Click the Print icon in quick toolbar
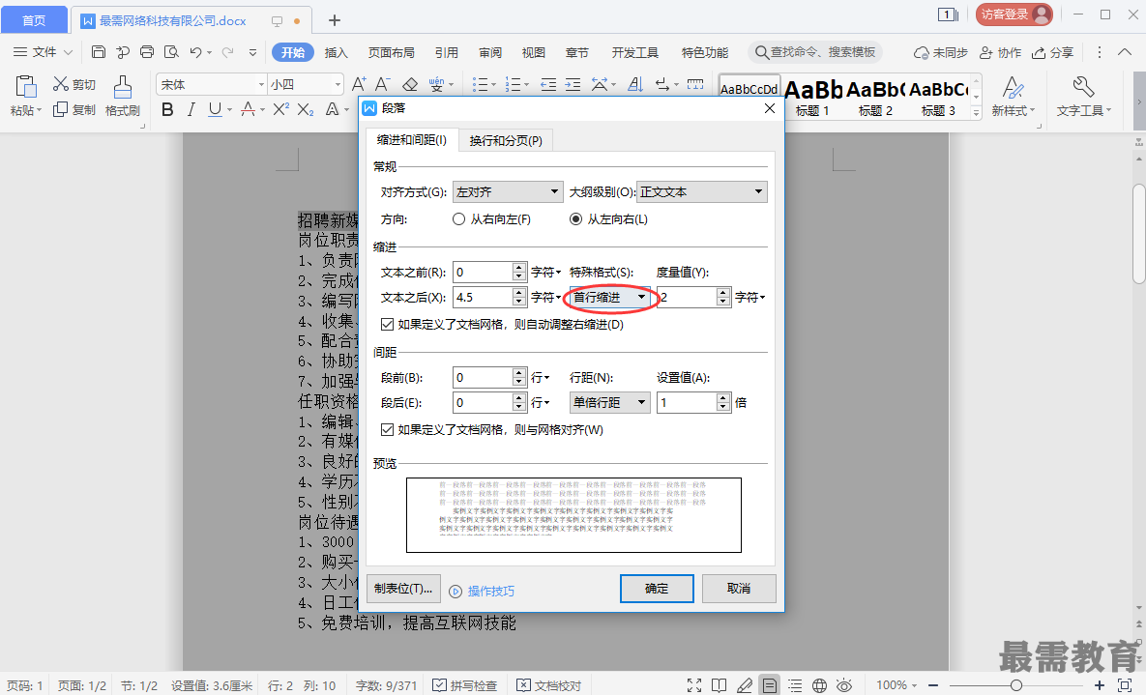The height and width of the screenshot is (695, 1146). [147, 52]
